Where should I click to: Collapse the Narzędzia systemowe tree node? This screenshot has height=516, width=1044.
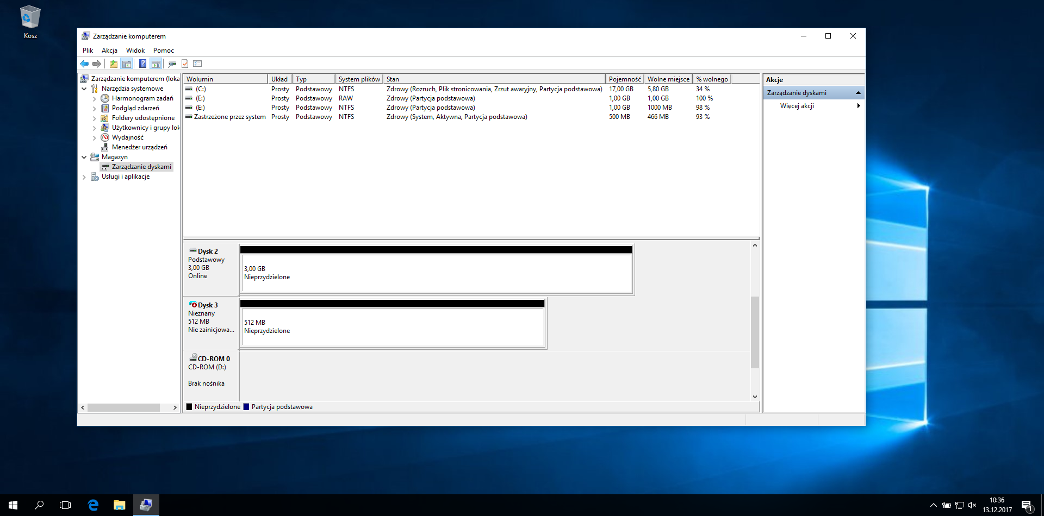pyautogui.click(x=84, y=89)
